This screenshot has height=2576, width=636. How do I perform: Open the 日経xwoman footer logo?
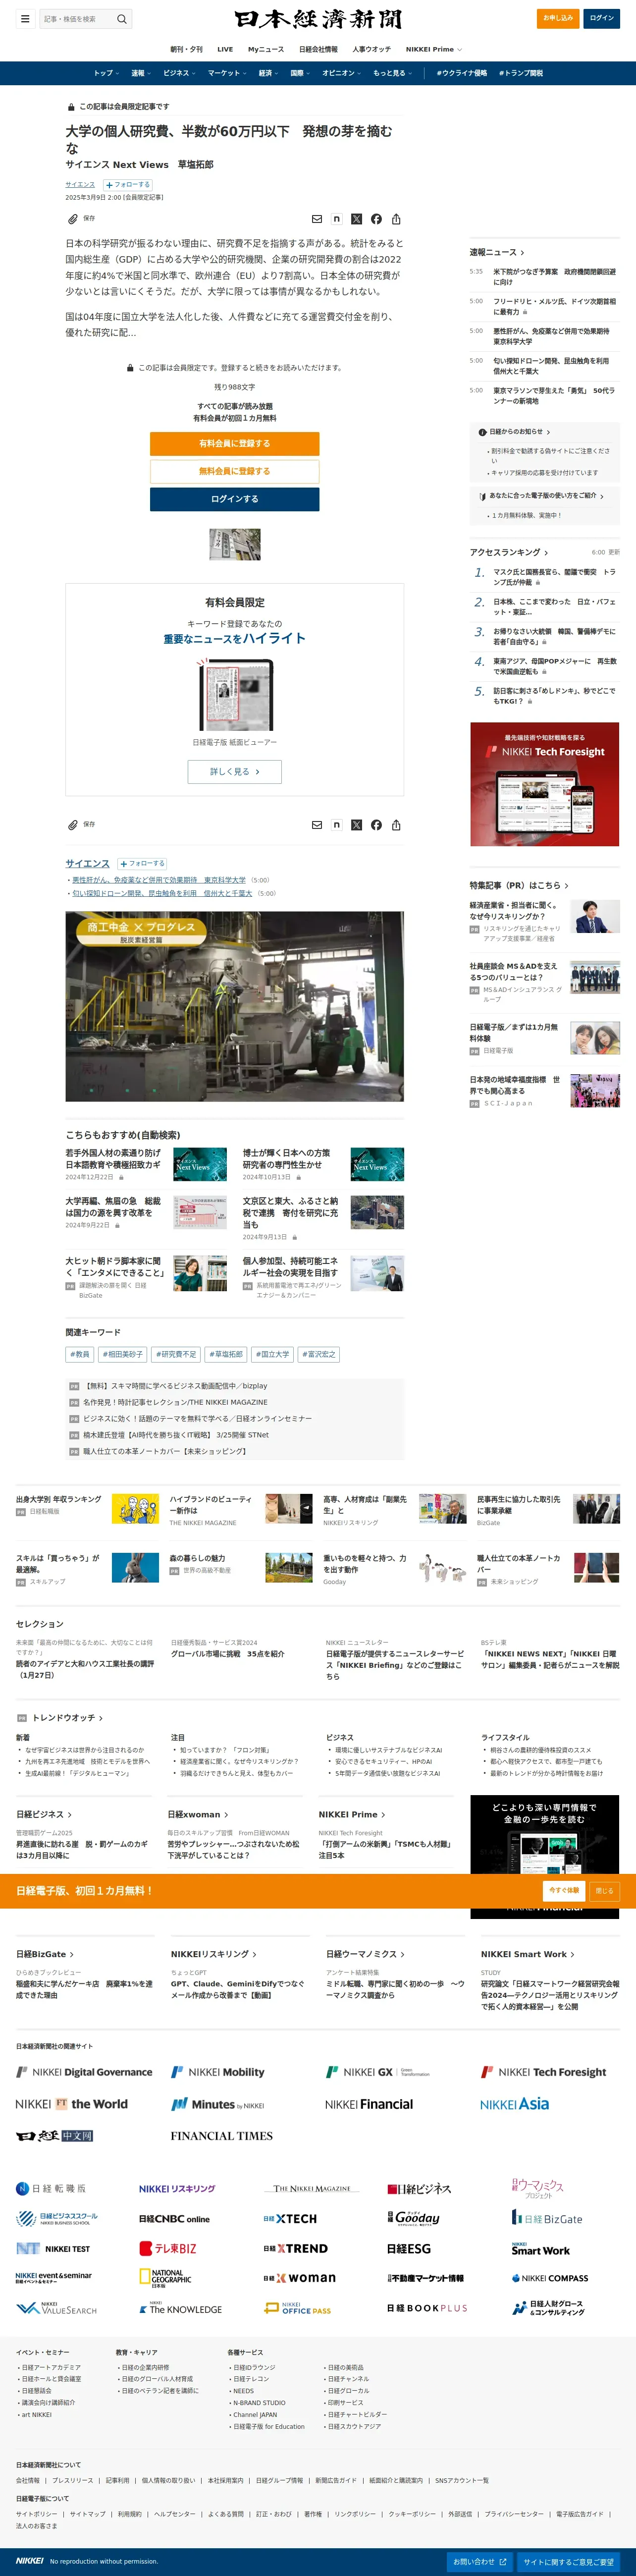299,2278
